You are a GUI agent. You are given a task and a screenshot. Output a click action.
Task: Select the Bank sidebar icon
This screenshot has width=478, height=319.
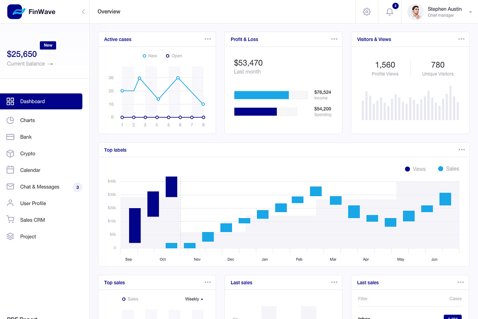[x=11, y=137]
